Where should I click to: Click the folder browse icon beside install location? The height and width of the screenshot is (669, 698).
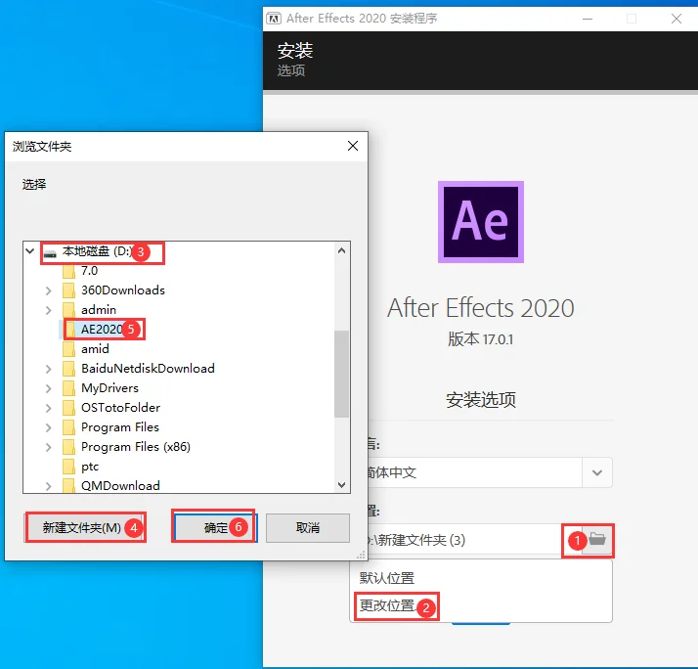click(597, 539)
